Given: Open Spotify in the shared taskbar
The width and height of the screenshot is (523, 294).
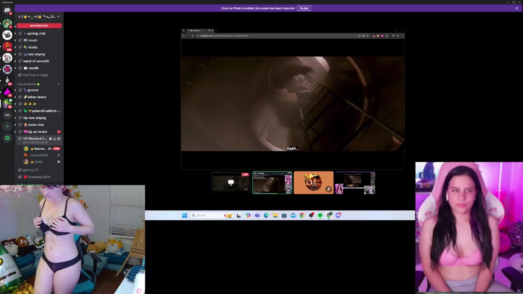Looking at the screenshot, I should (x=320, y=215).
